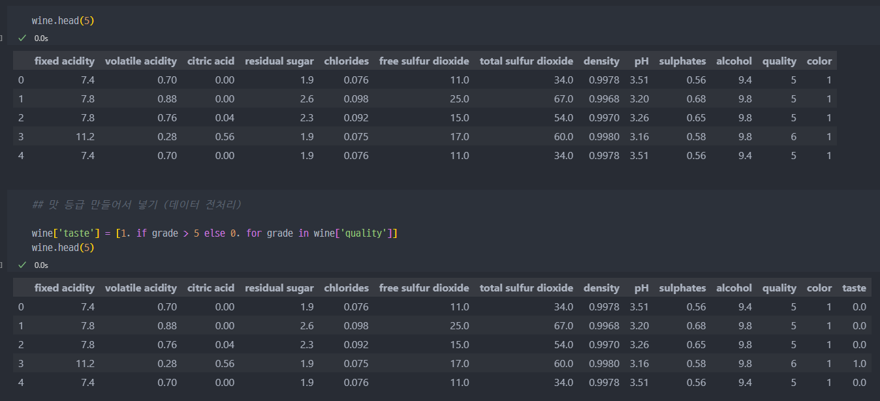Click 'residual sugar' header in the taste table
This screenshot has width=880, height=401.
[279, 288]
